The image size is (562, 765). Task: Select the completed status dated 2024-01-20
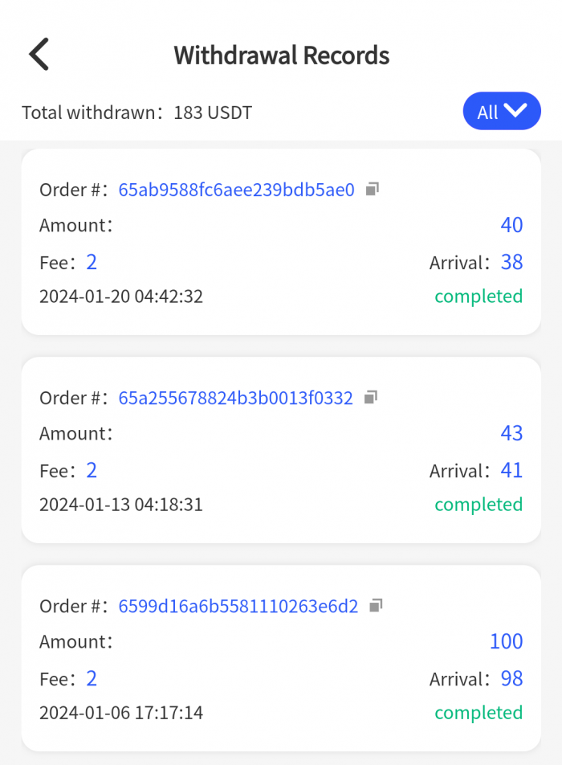[479, 297]
